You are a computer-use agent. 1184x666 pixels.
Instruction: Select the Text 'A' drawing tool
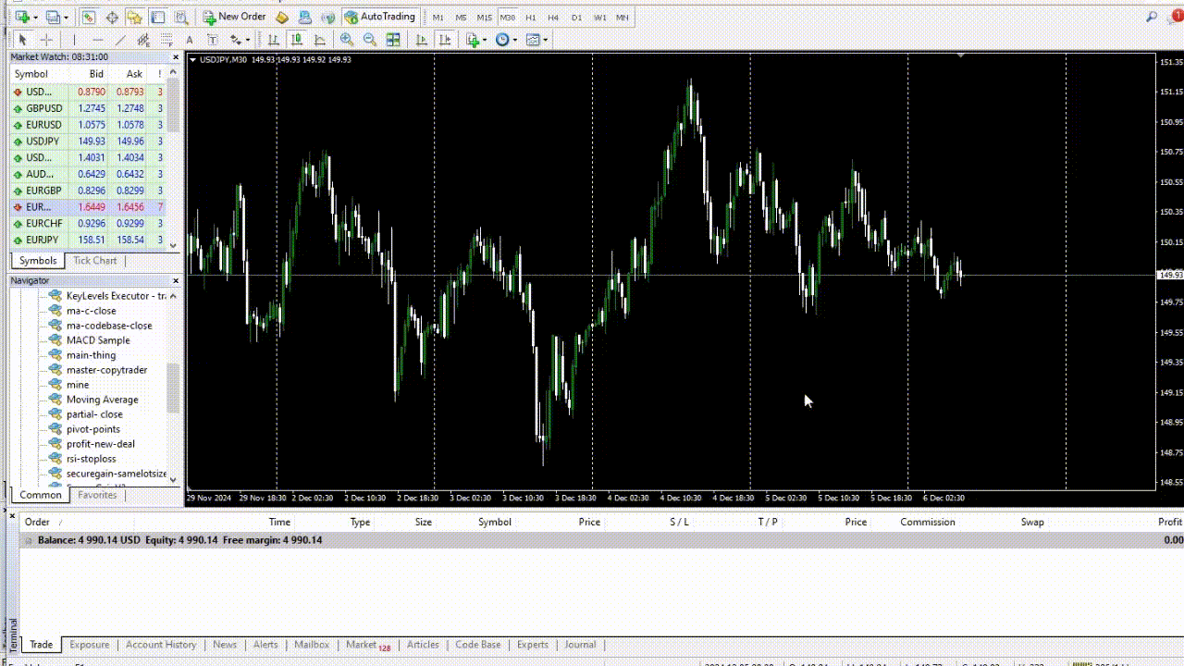pyautogui.click(x=190, y=40)
